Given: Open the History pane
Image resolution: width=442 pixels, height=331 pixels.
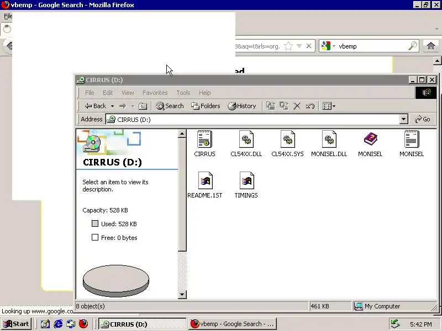Looking at the screenshot, I should (242, 106).
